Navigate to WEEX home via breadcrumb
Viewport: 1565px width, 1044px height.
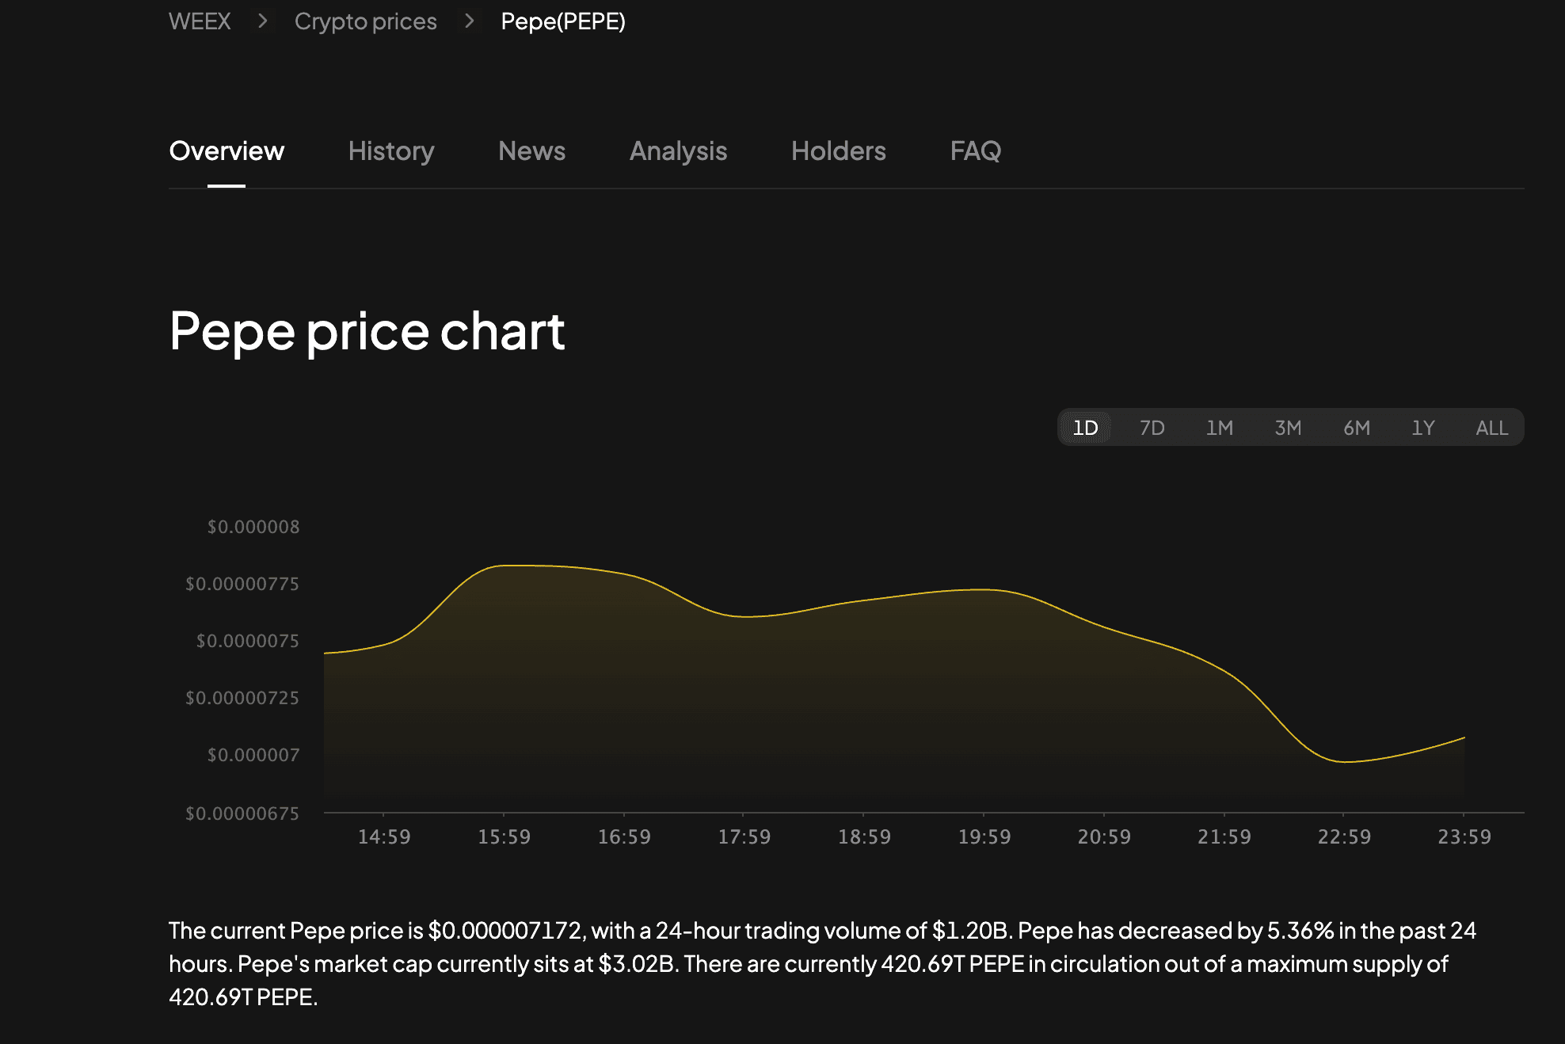click(199, 21)
